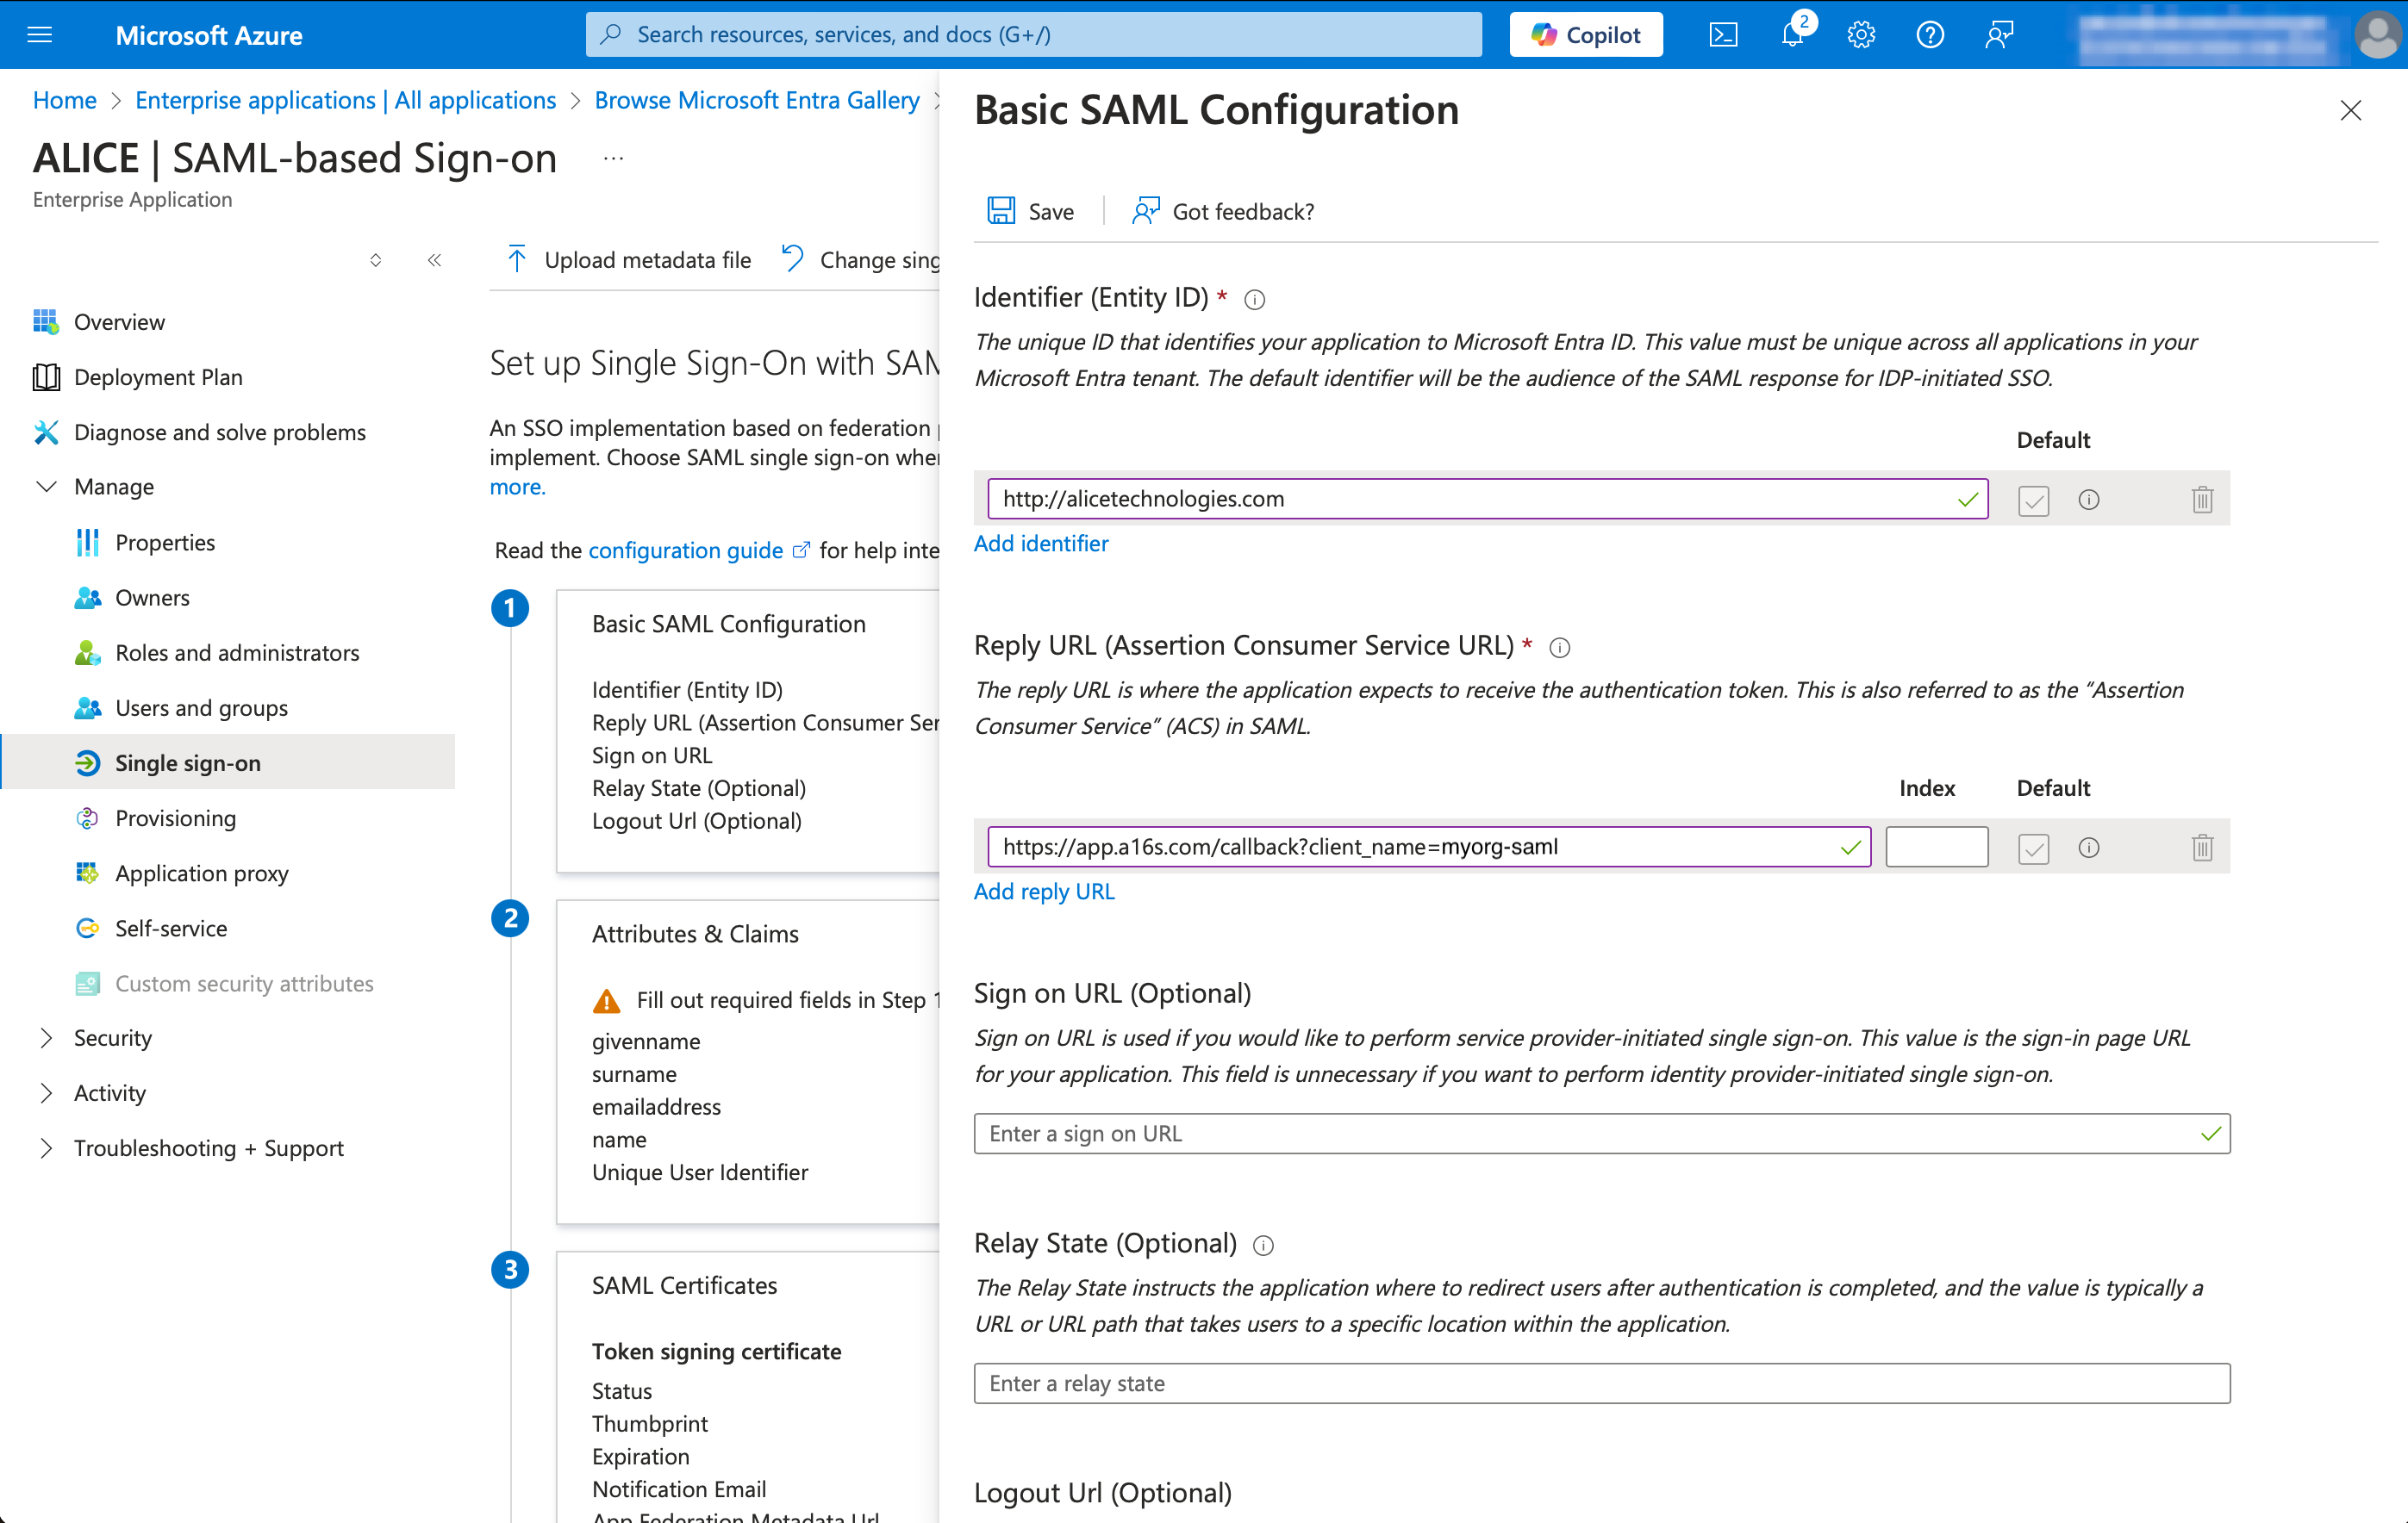Open portal settings gear

click(x=1861, y=35)
